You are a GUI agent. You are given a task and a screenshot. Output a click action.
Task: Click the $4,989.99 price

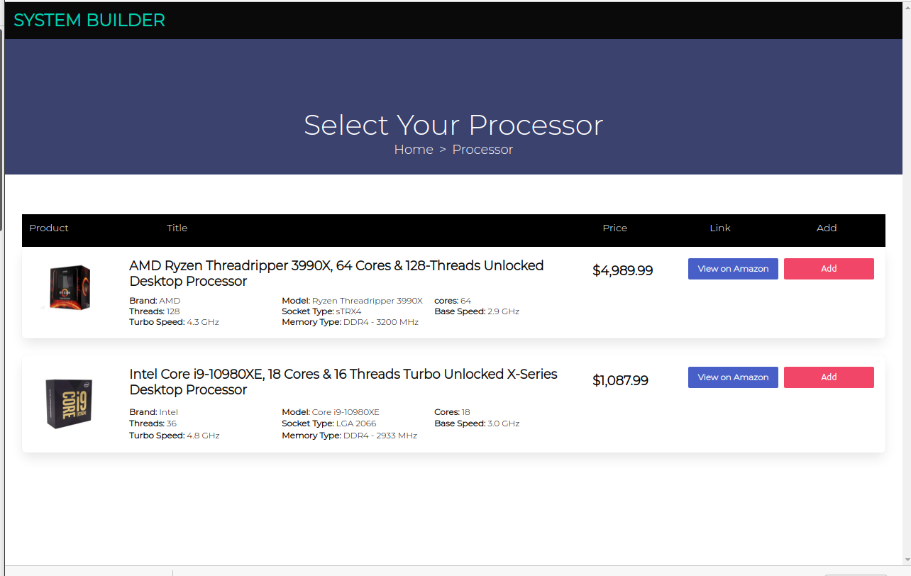tap(622, 270)
